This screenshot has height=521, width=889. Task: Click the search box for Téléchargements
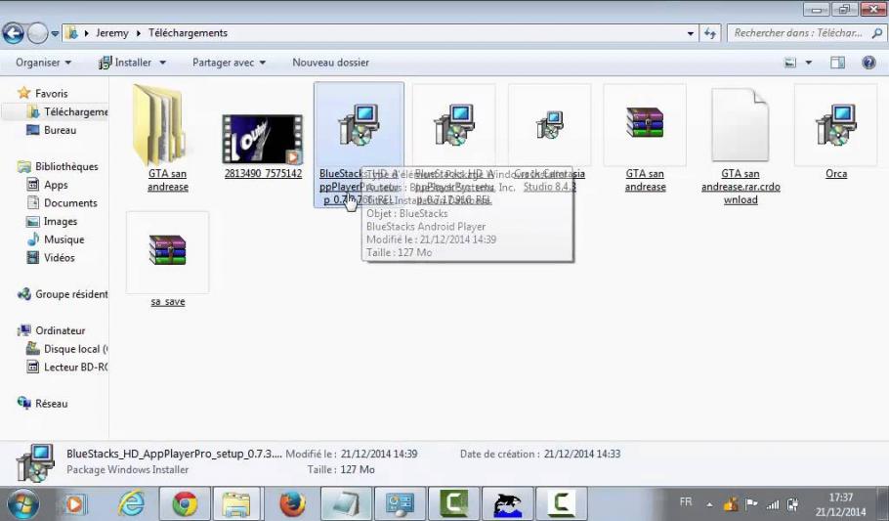coord(807,33)
